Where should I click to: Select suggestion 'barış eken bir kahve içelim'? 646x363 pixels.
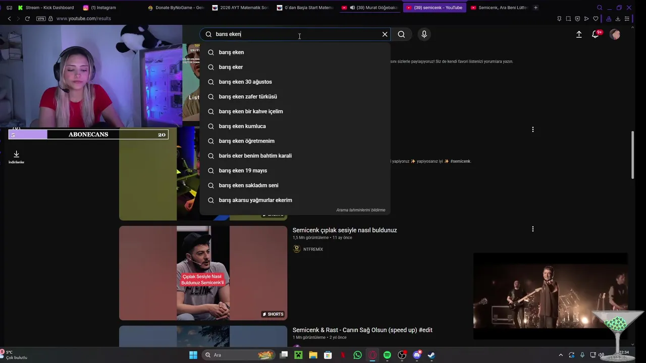(295, 111)
